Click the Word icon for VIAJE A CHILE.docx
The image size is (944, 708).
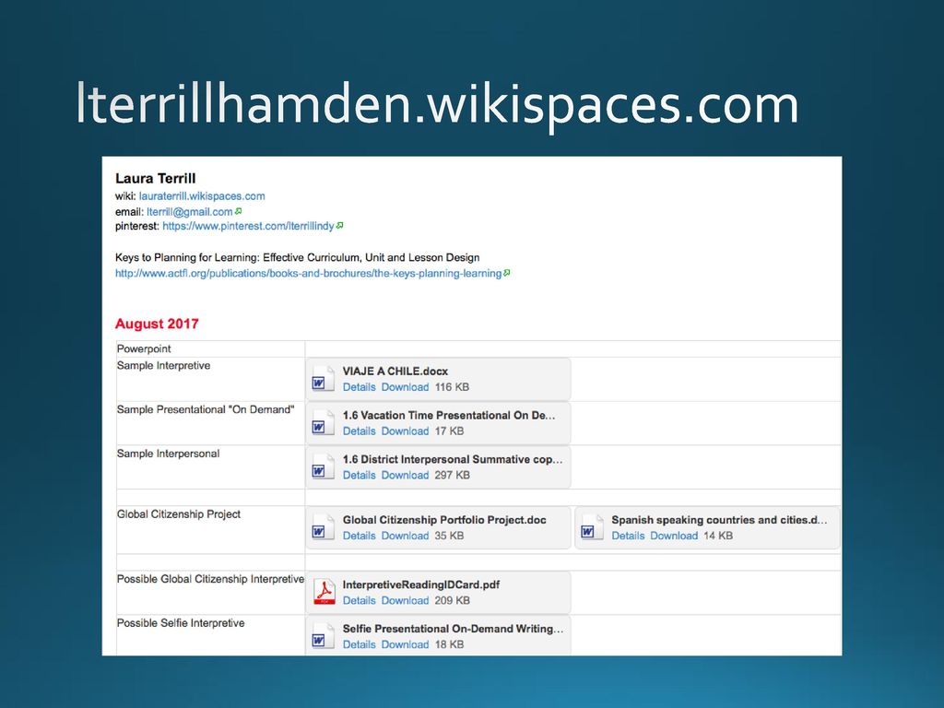[323, 379]
